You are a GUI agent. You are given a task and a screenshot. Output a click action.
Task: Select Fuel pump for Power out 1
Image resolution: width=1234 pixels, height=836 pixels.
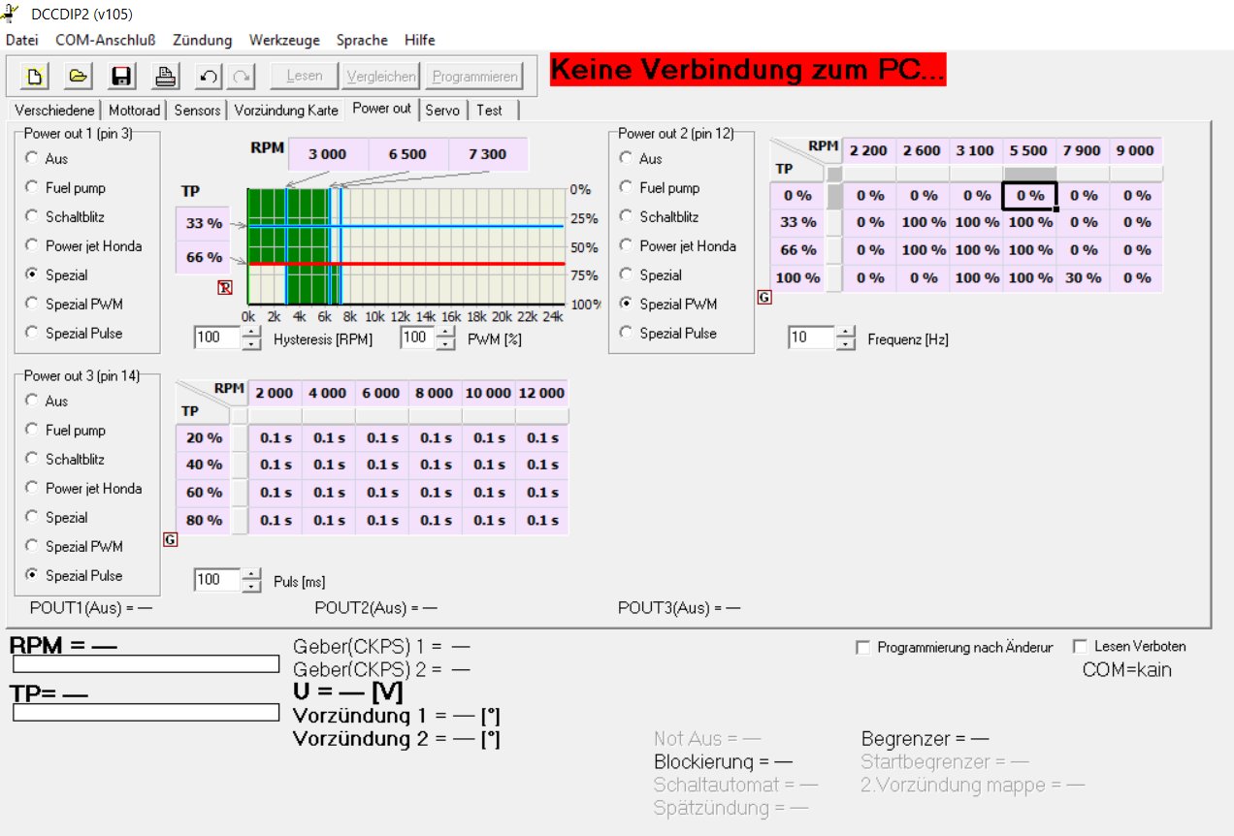[x=33, y=187]
